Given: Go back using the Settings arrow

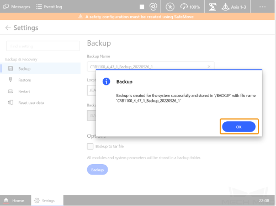Looking at the screenshot, I should 8,28.
